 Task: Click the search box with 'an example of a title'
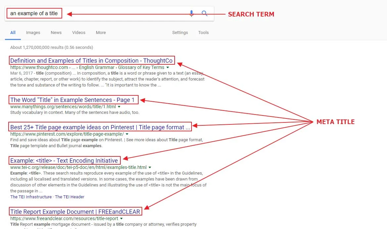(99, 14)
